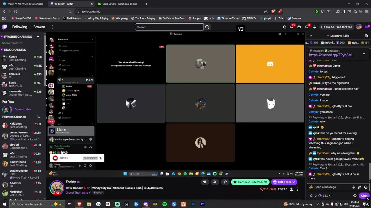Share the Fosidy stream
Screen dimensions: 371x208
click(291, 189)
